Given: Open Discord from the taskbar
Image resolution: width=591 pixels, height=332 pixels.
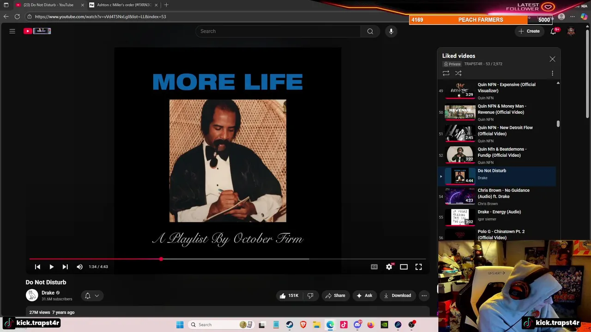Looking at the screenshot, I should [357, 325].
